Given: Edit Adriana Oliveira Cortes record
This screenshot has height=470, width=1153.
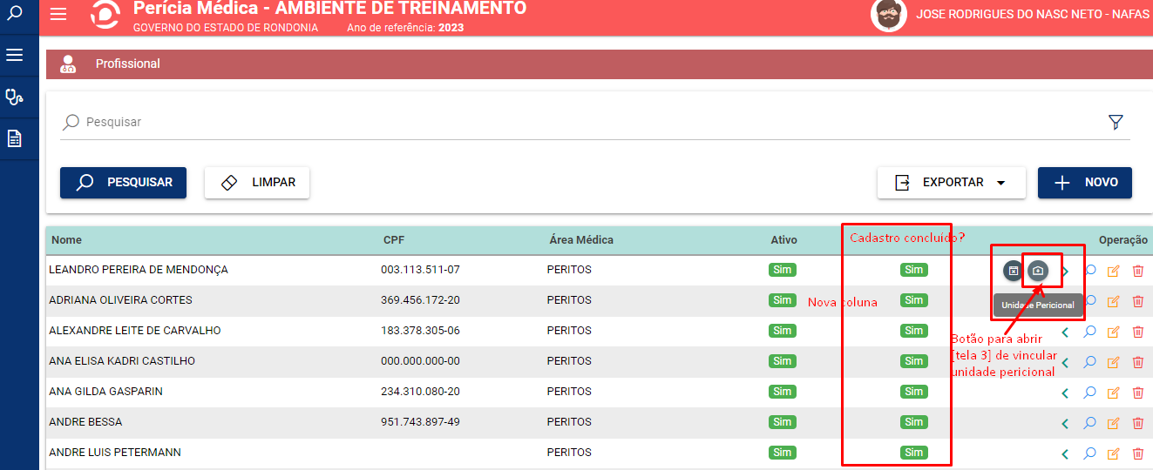Looking at the screenshot, I should click(x=1113, y=301).
